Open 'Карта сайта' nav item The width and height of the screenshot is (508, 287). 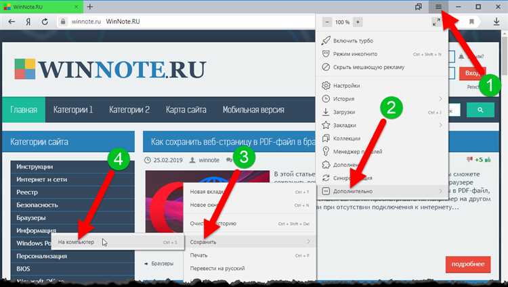[186, 110]
